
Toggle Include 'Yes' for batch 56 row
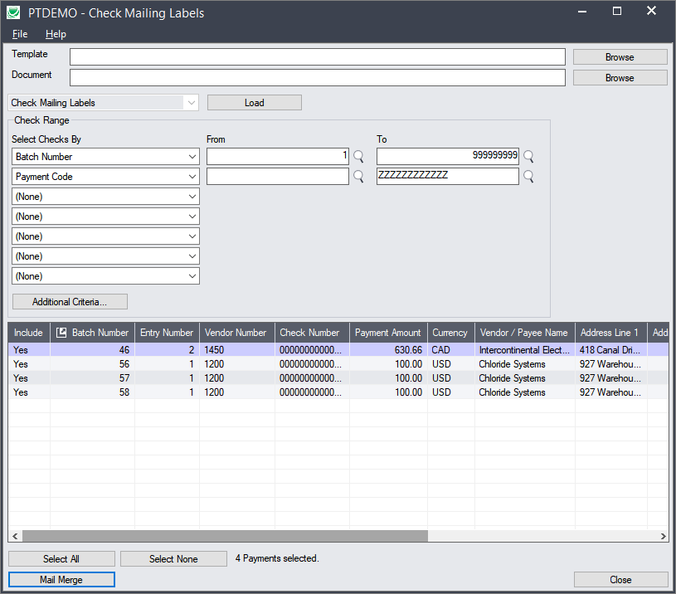[x=20, y=364]
